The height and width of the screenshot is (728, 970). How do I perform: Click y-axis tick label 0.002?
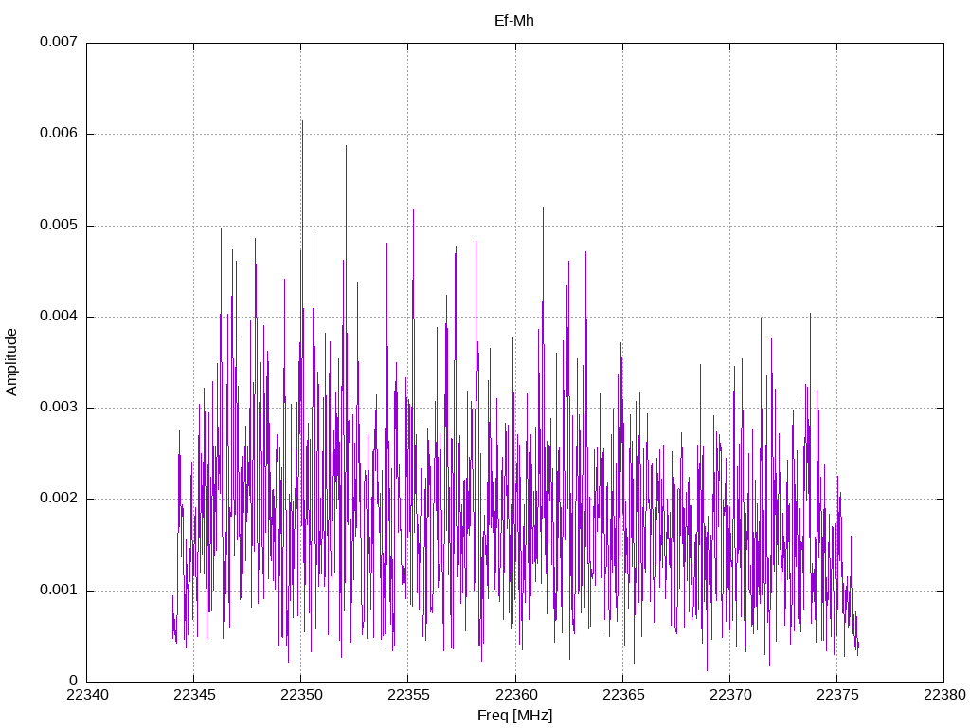[x=59, y=499]
